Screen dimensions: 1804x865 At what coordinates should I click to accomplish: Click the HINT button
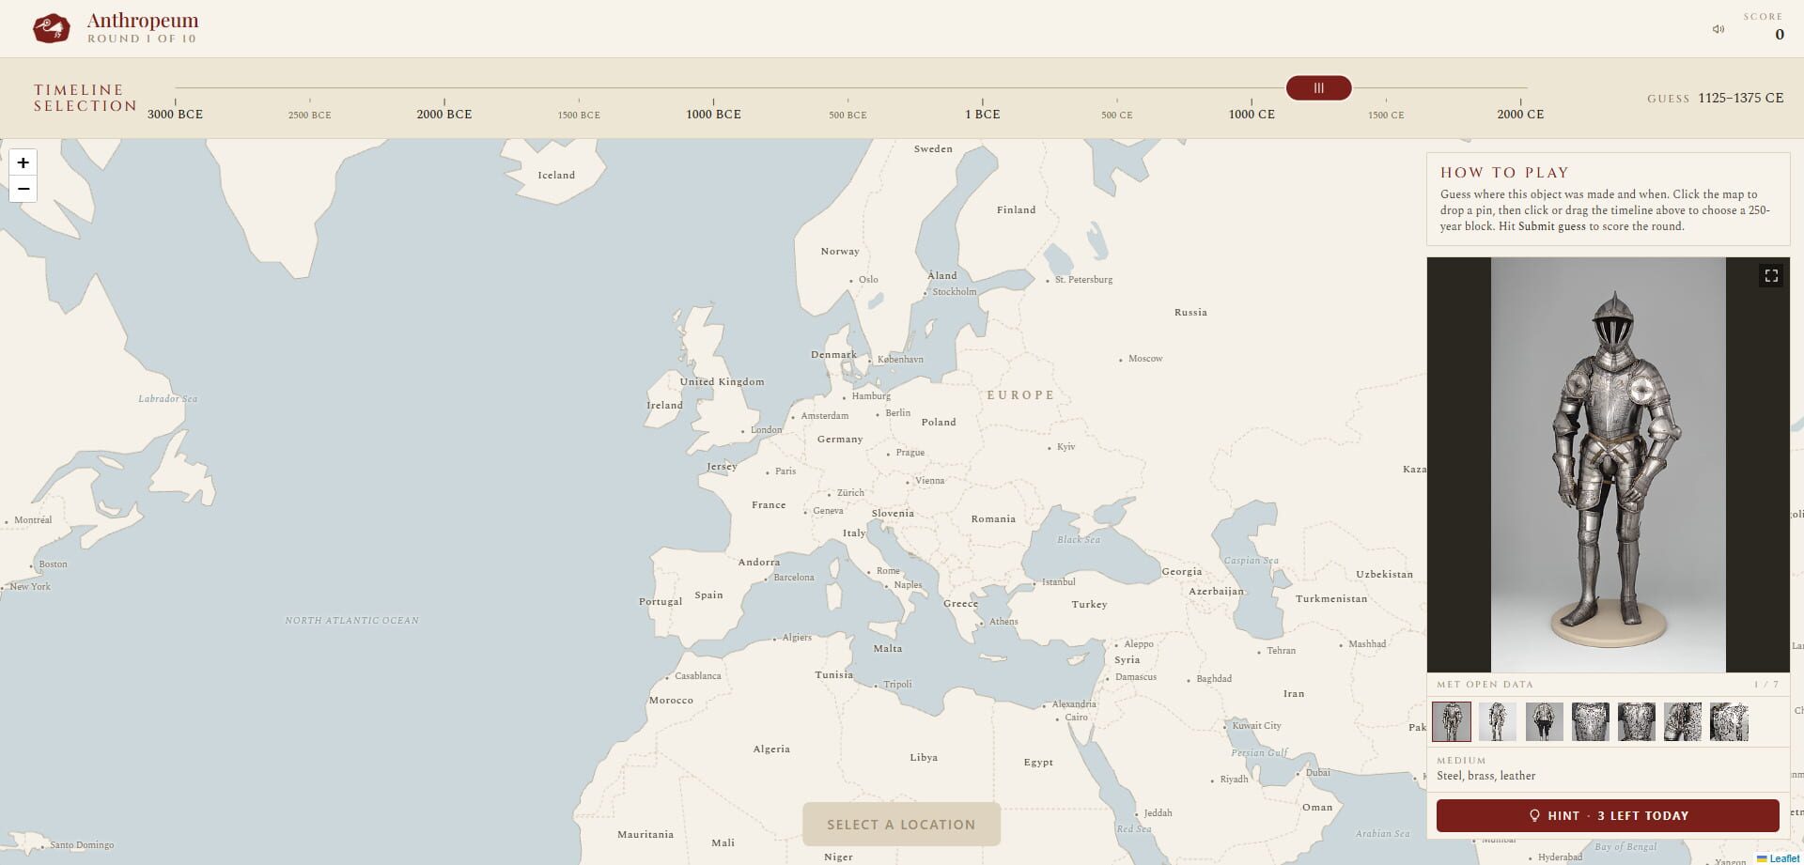click(x=1608, y=815)
